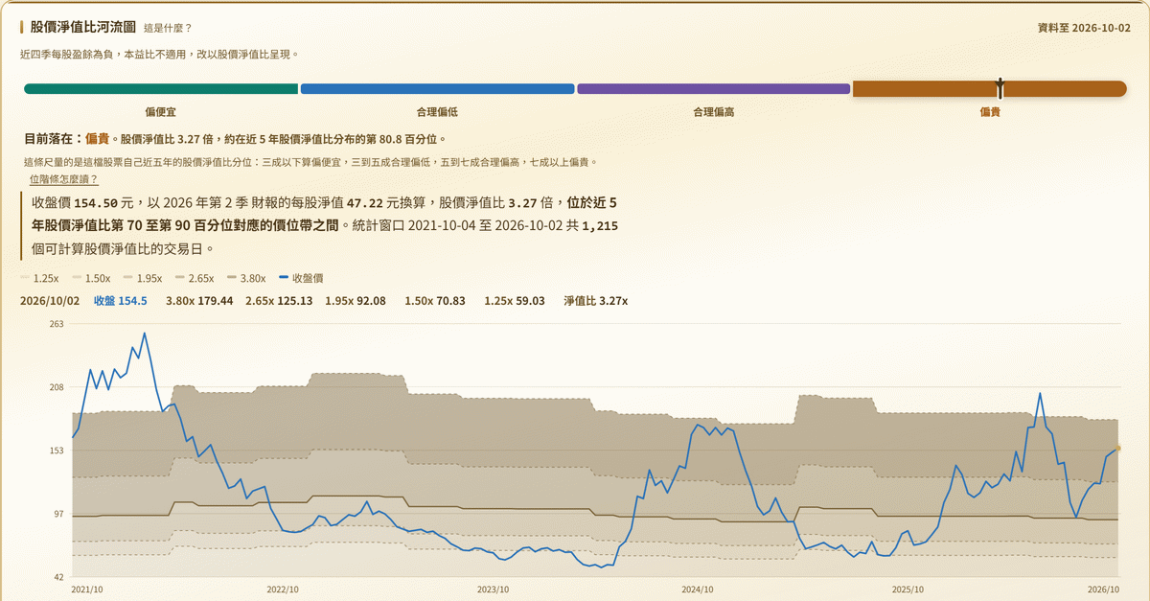Click the 208 y-axis label
Viewport: 1150px width, 601px height.
(57, 387)
